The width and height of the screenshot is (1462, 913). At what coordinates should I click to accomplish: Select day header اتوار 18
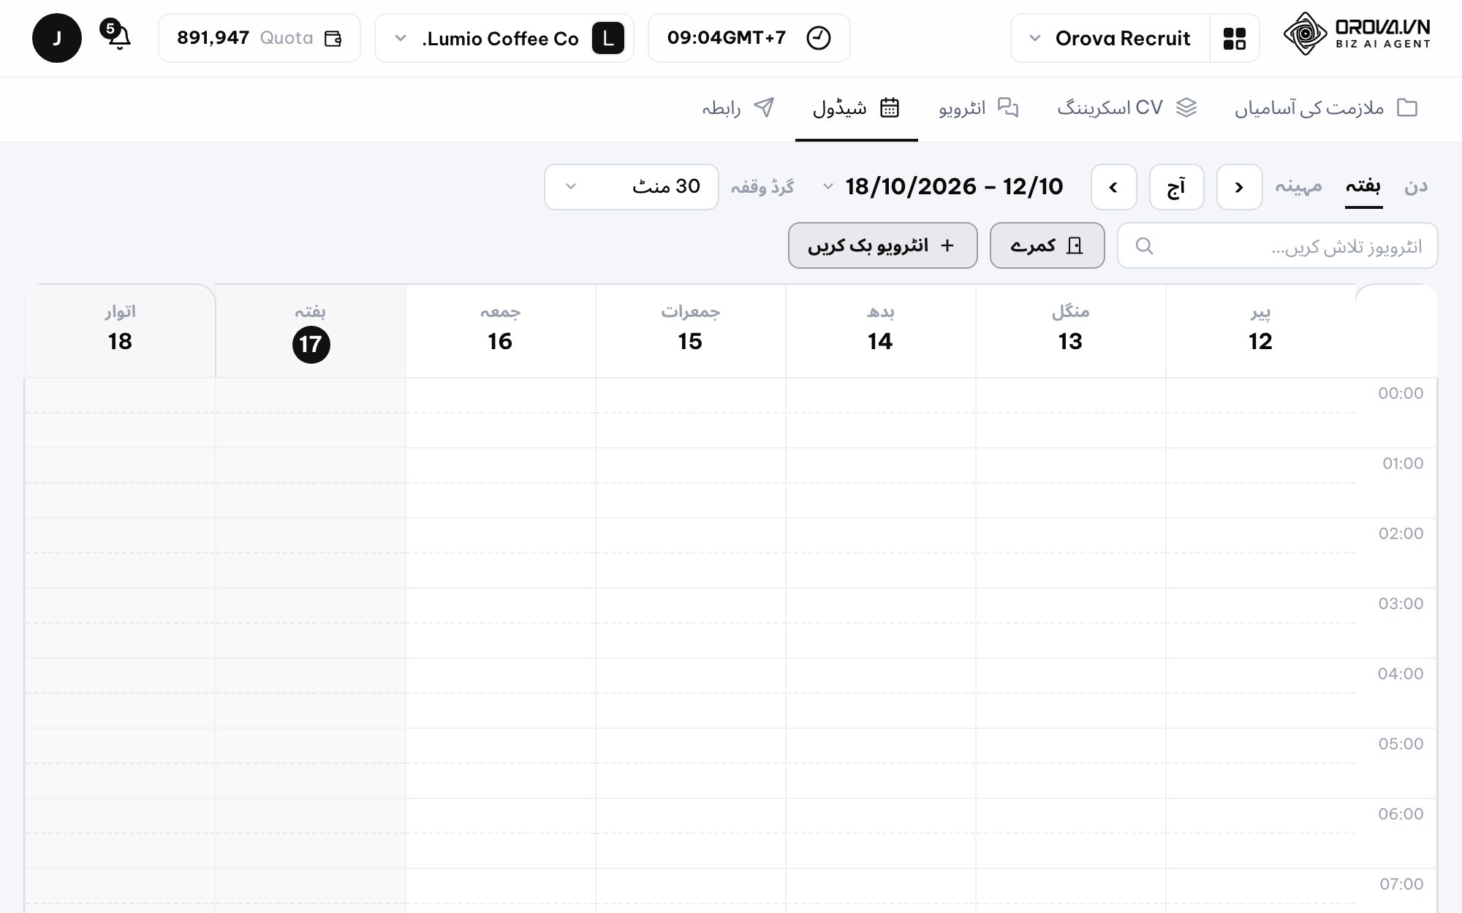click(x=120, y=330)
